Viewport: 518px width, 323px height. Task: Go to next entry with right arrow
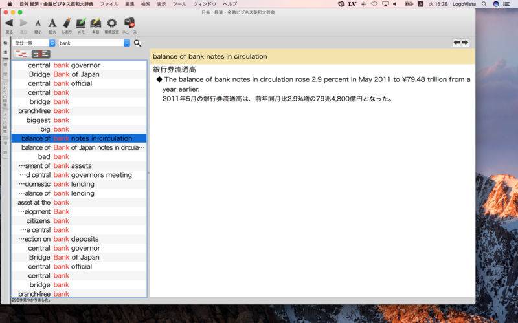(x=465, y=43)
